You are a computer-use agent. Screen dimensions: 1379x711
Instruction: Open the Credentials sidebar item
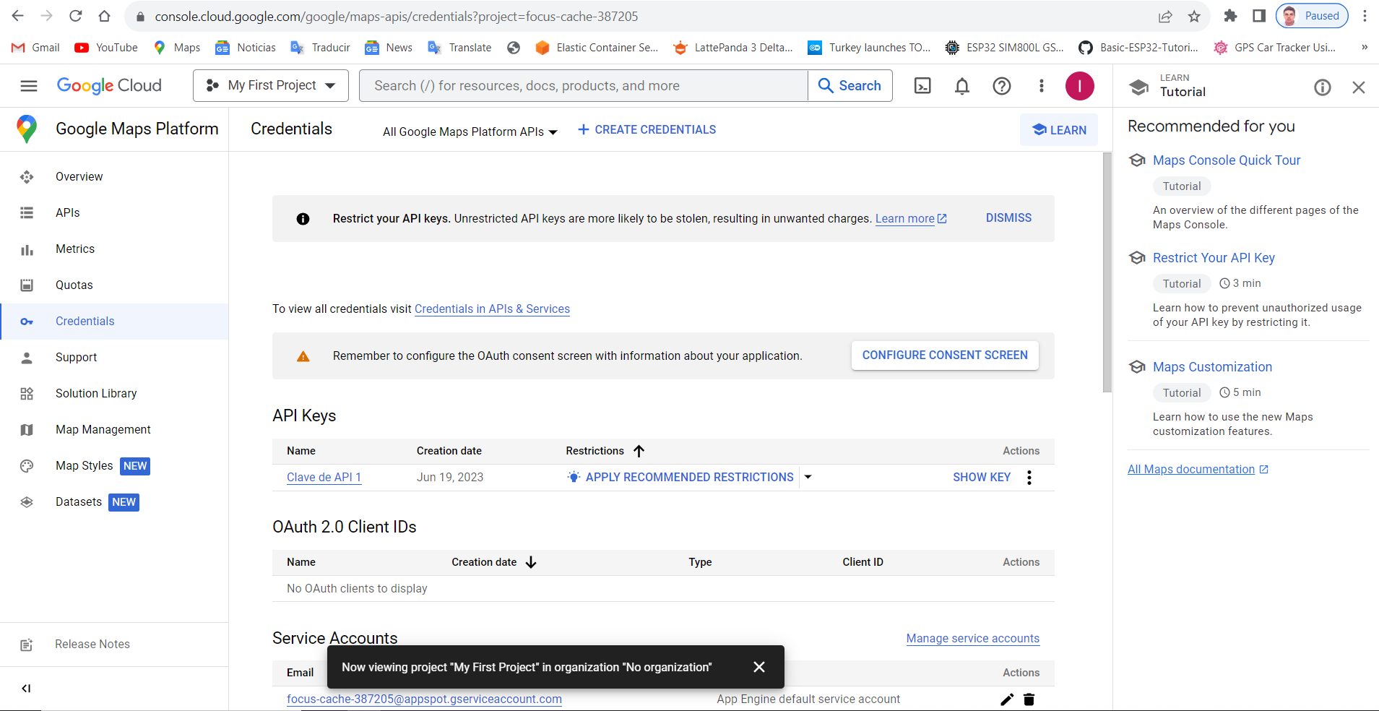[85, 321]
